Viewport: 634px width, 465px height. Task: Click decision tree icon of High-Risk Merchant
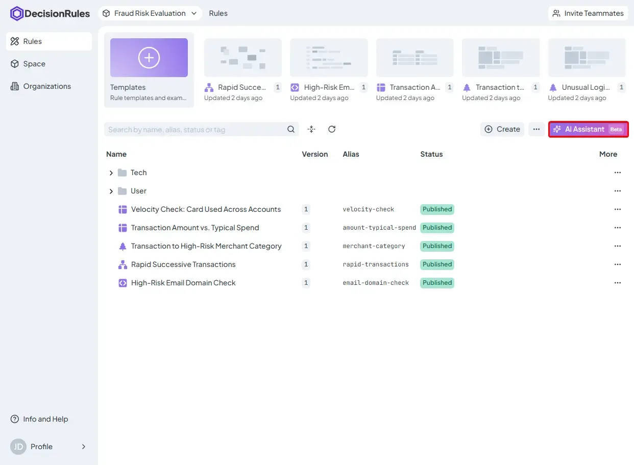click(123, 246)
